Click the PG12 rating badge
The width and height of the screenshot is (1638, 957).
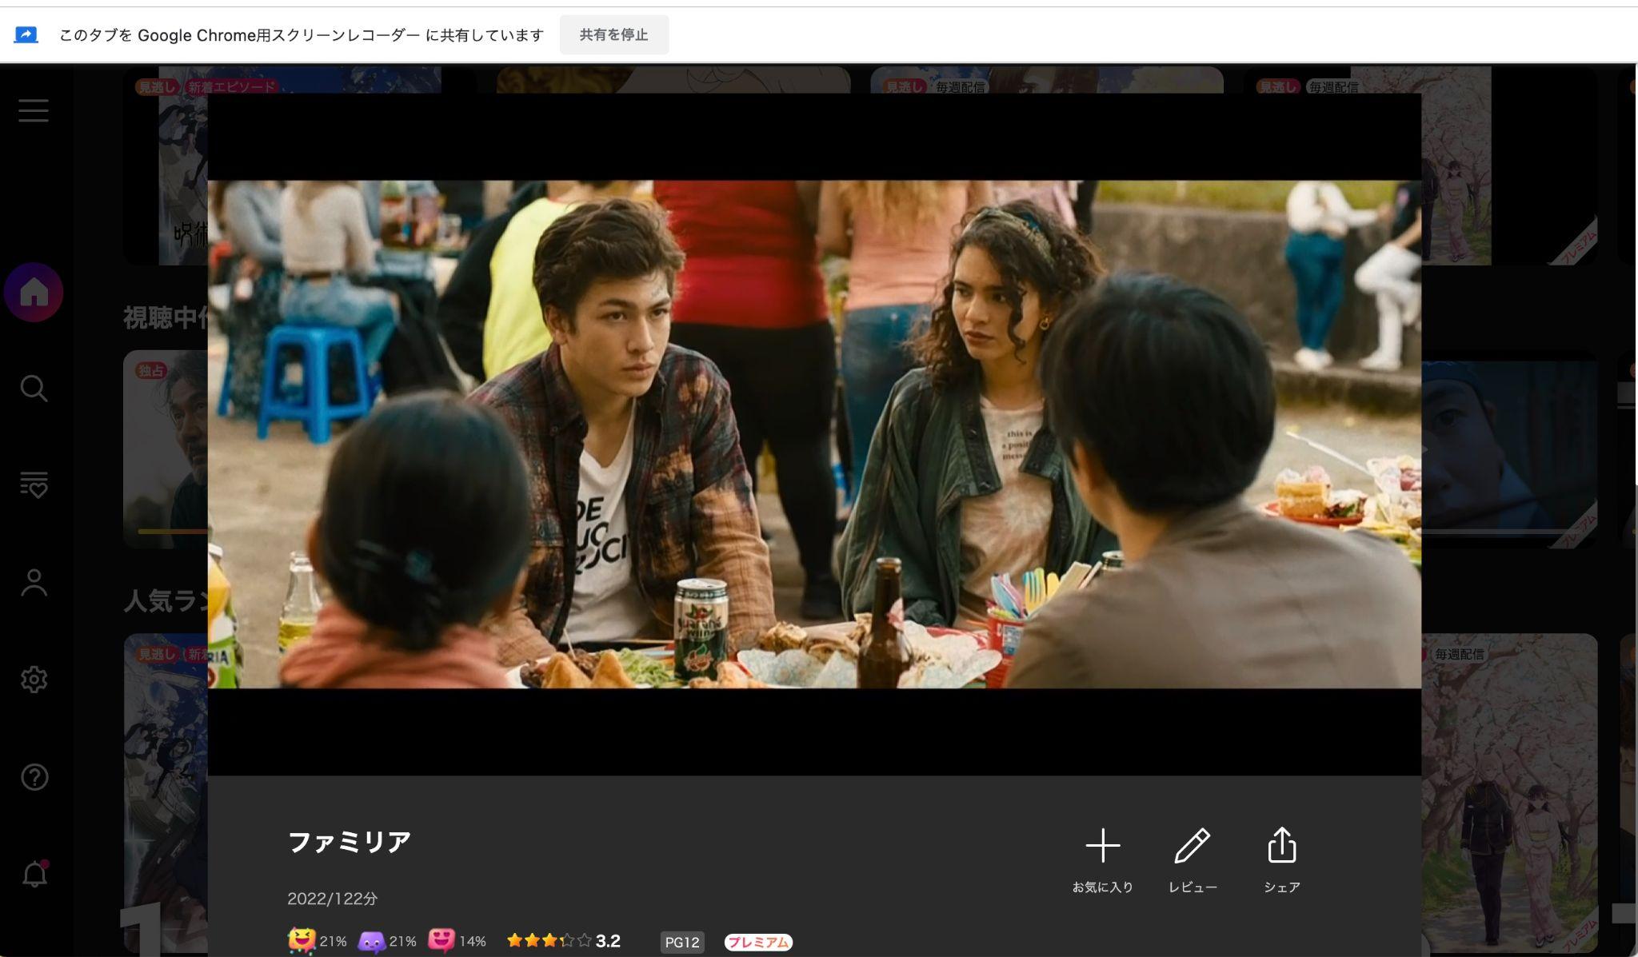tap(682, 942)
